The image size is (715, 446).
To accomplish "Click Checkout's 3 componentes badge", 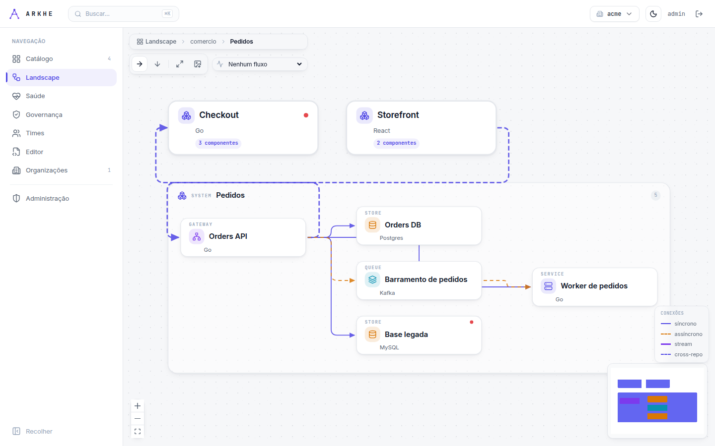I will click(218, 143).
